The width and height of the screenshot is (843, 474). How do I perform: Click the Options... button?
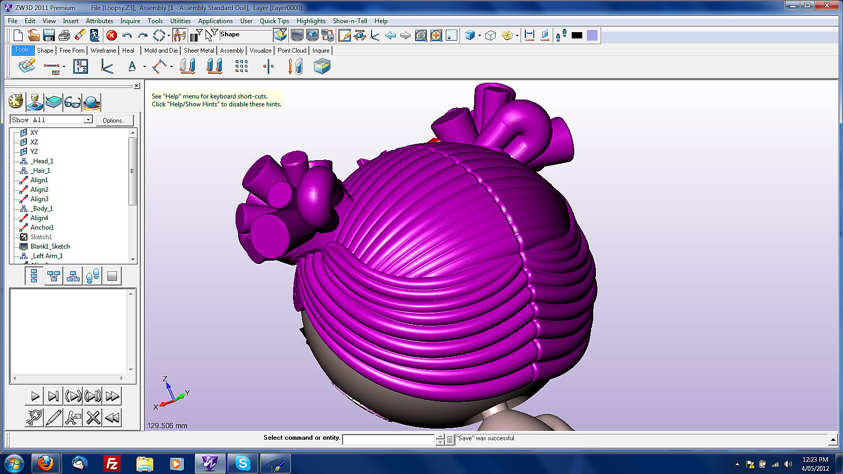pos(115,121)
